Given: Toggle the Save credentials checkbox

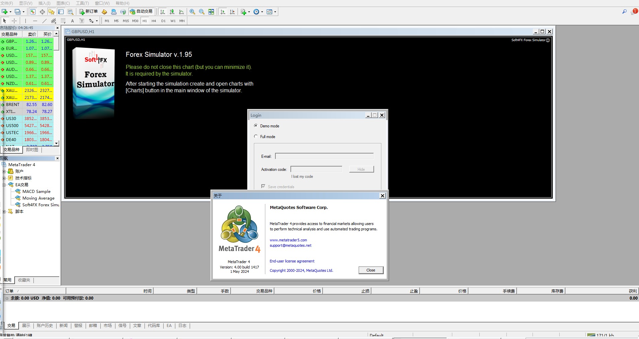Looking at the screenshot, I should click(x=263, y=186).
